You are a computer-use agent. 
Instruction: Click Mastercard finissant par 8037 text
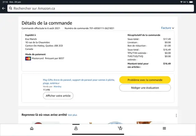tap(48, 58)
